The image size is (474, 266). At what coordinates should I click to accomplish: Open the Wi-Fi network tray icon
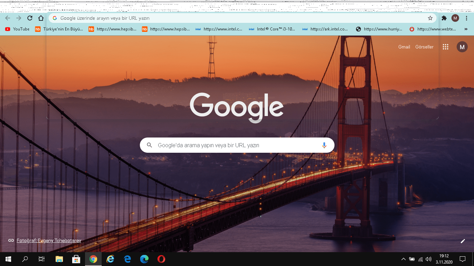[x=421, y=259]
